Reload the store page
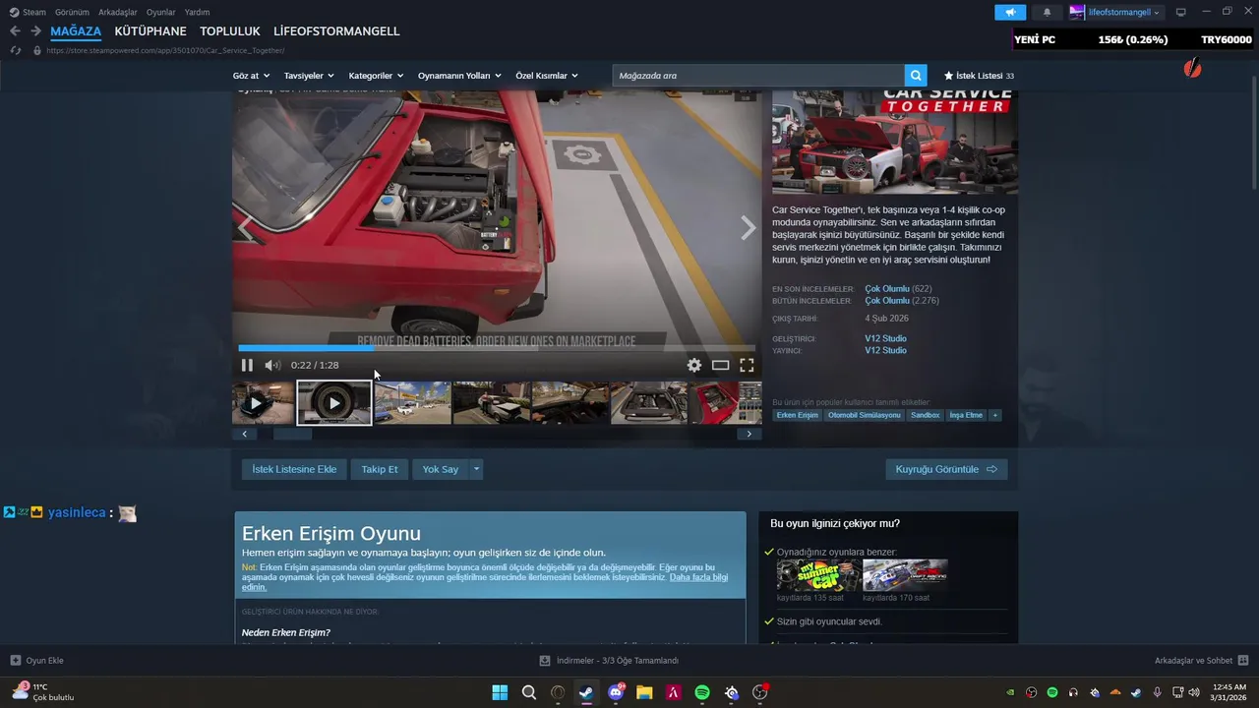The image size is (1259, 708). 15,50
